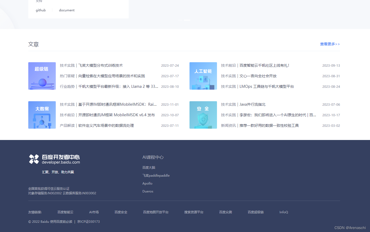Click the AI课程中心 footer heading

153,157
